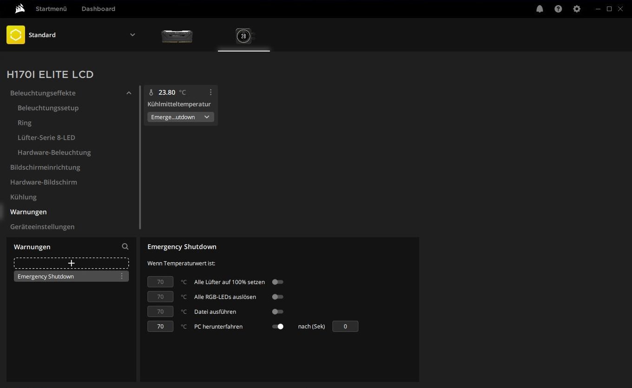Viewport: 632px width, 388px height.
Task: Disable the 'PC herunterfahren' switch
Action: point(277,327)
